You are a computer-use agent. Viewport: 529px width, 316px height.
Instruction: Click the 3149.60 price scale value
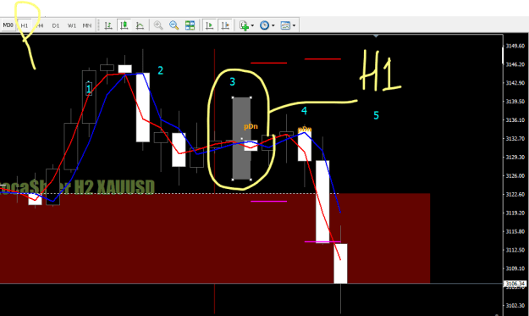(x=515, y=46)
